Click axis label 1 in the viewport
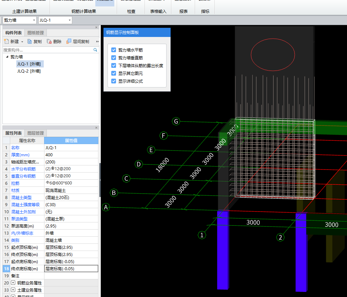 click(x=201, y=235)
